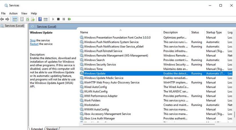Click the gear icon beside Work Folders
Viewport: 236px width, 130px height.
pos(82,100)
